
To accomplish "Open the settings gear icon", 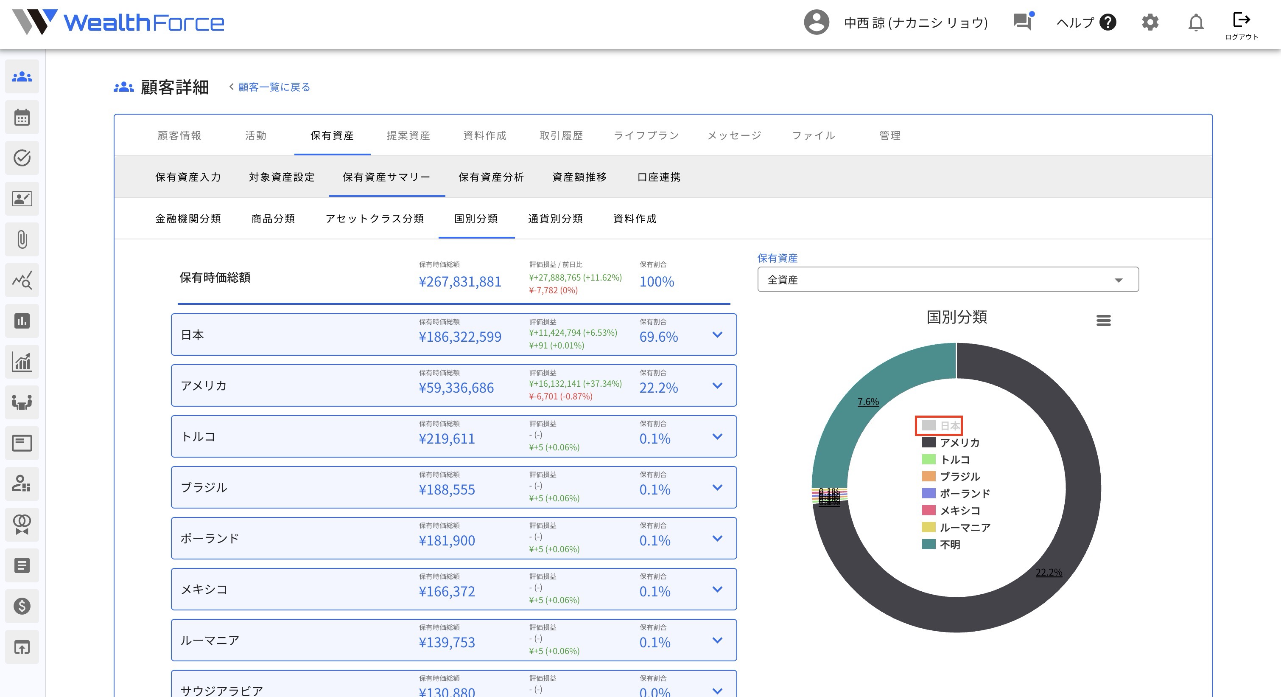I will point(1150,22).
